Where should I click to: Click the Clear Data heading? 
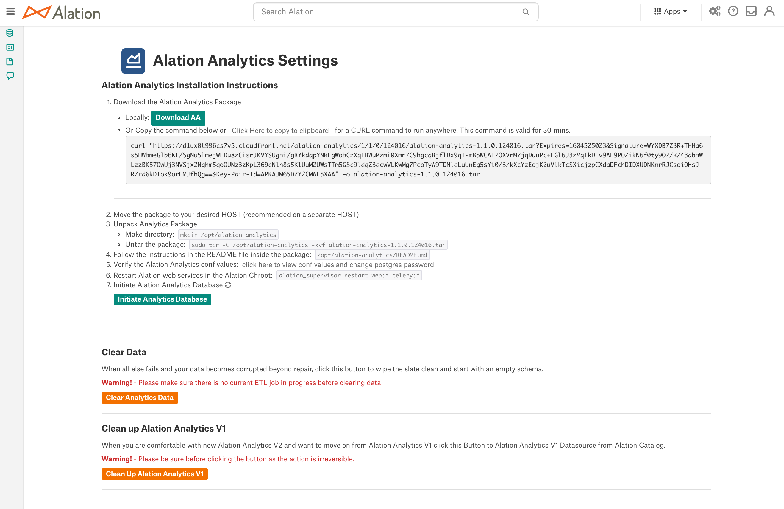coord(124,352)
